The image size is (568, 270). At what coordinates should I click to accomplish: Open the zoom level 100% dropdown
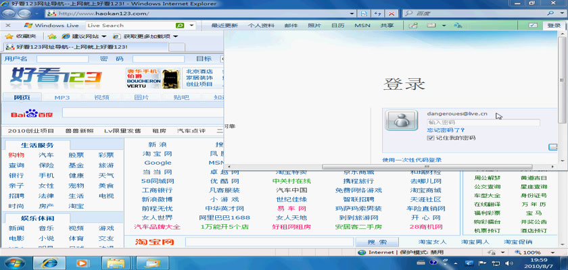point(533,252)
